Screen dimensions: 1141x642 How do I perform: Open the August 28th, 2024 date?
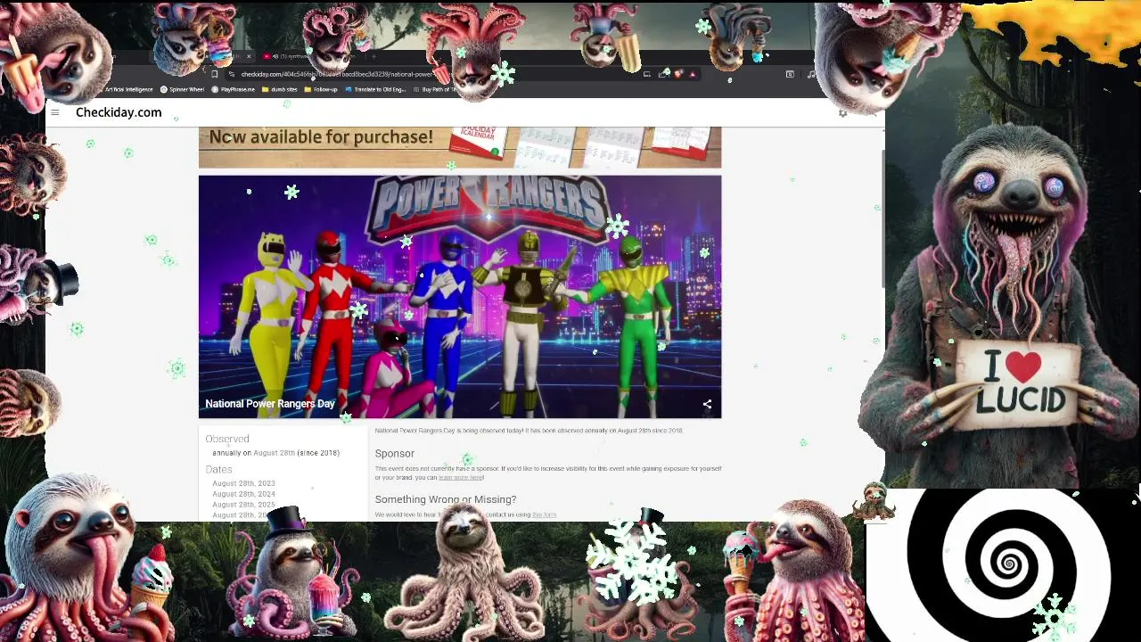(243, 494)
